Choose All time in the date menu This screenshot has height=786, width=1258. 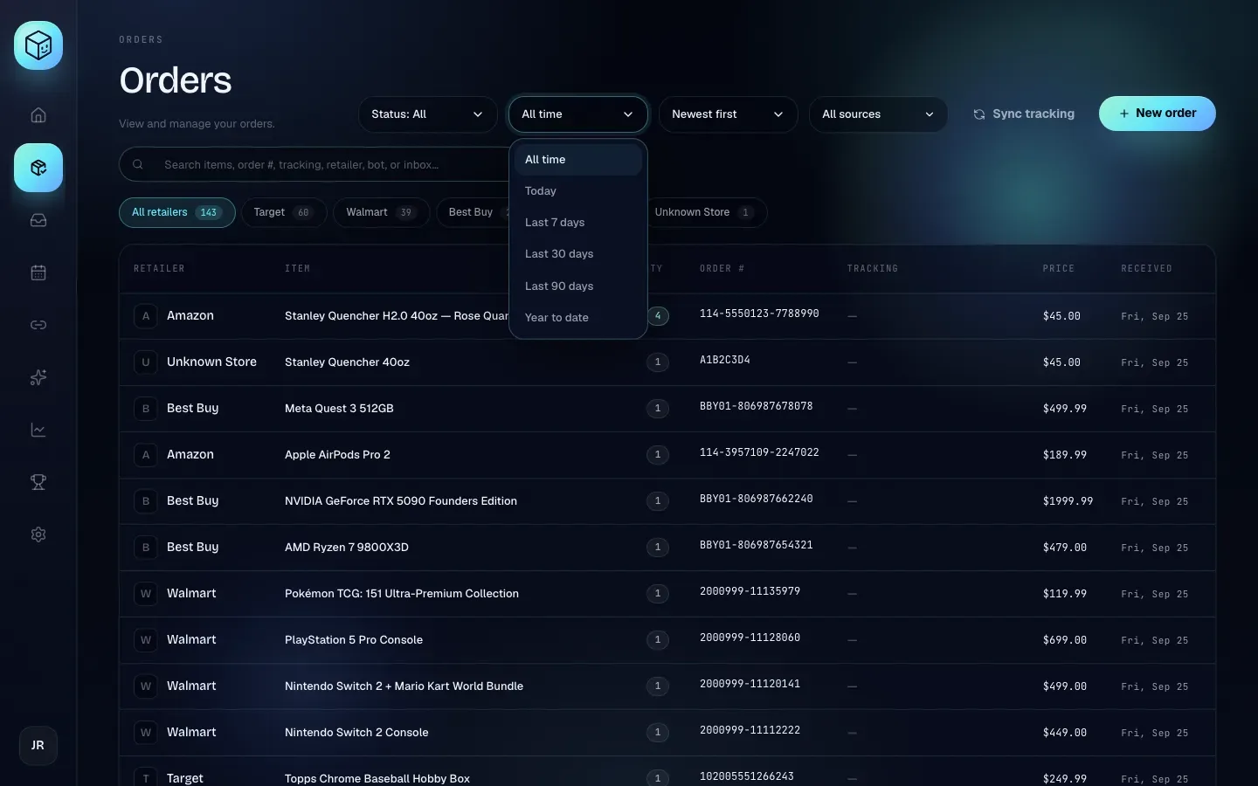[x=578, y=160]
